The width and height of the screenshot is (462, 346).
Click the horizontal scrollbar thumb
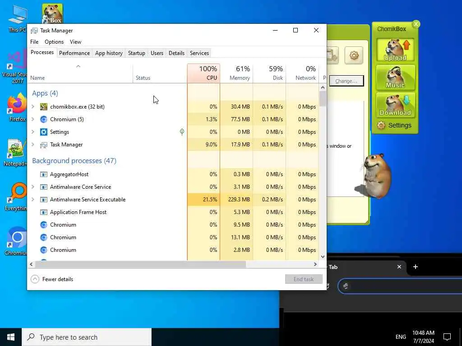point(140,264)
